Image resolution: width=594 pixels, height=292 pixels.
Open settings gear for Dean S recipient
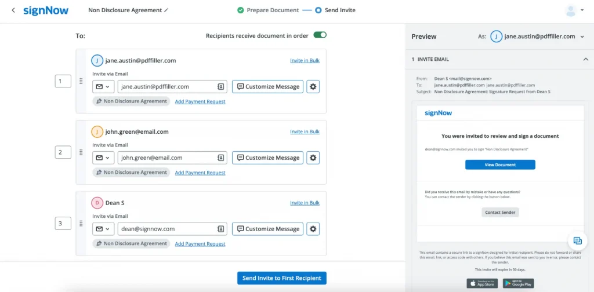tap(313, 229)
